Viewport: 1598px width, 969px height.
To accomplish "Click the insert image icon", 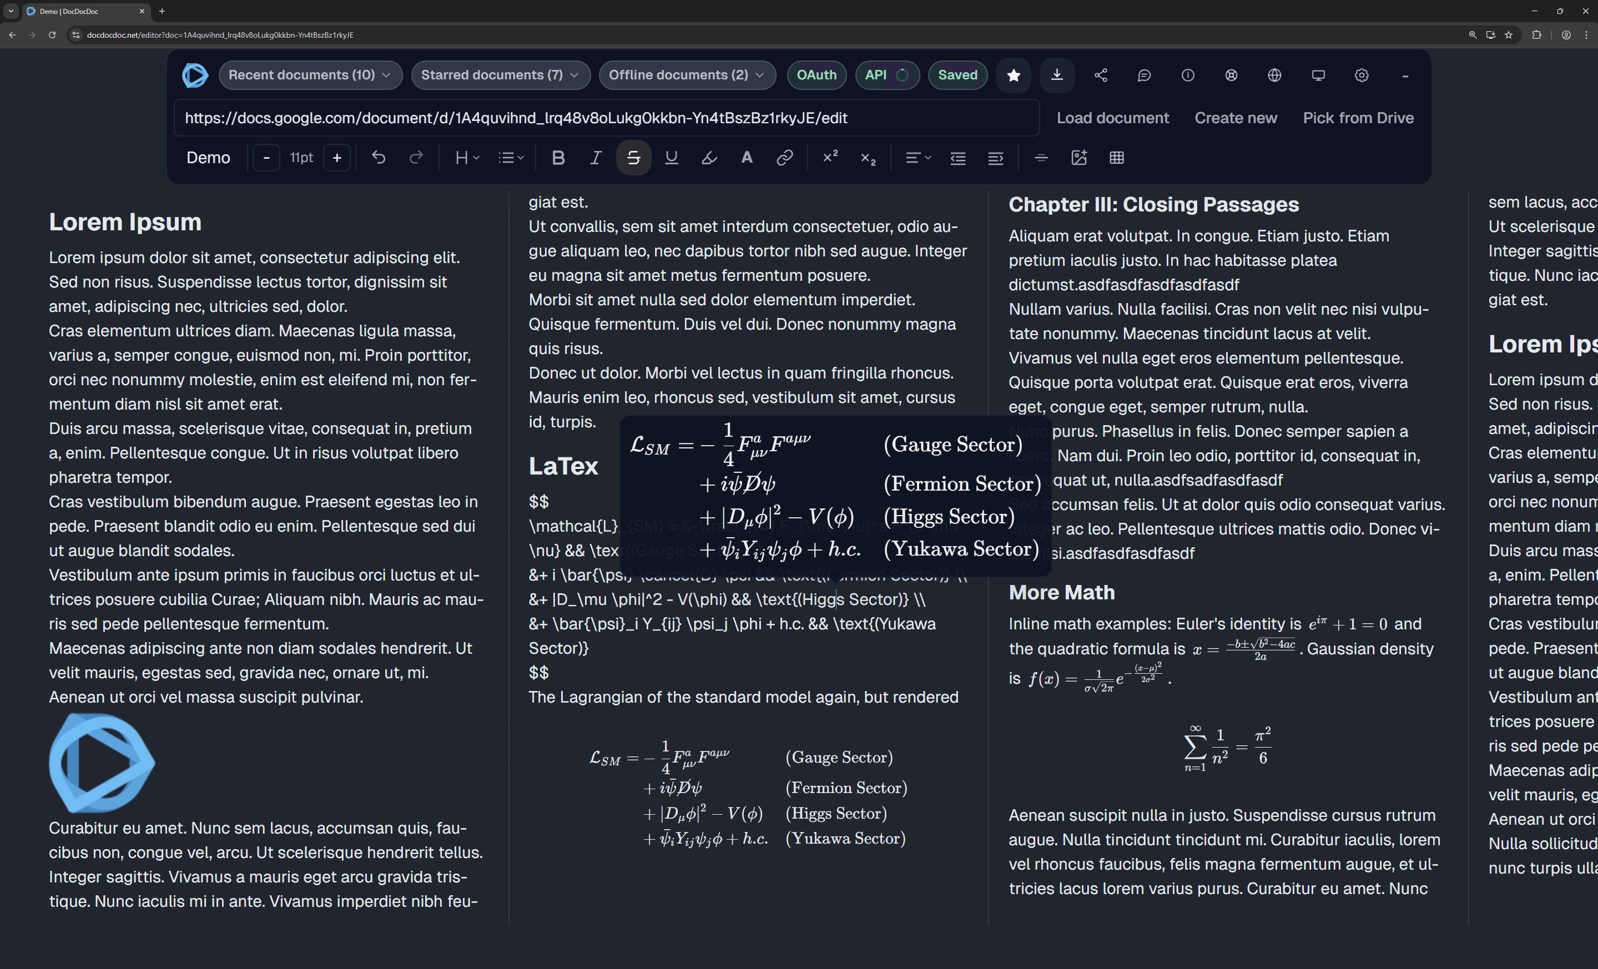I will click(x=1078, y=158).
